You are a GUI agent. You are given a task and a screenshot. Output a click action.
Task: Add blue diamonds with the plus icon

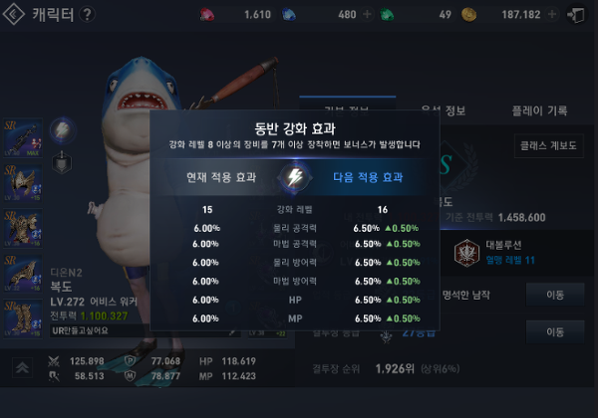click(x=367, y=15)
